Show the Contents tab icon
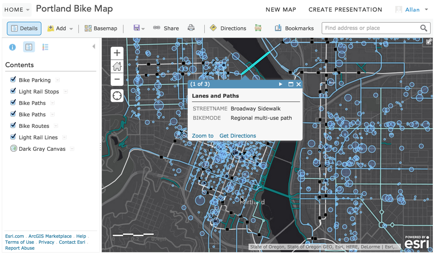The width and height of the screenshot is (435, 254). [29, 47]
